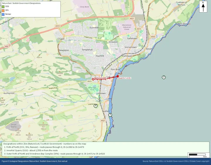Click the 'Chapel' place label
This screenshot has height=165, width=211.
[x=61, y=39]
